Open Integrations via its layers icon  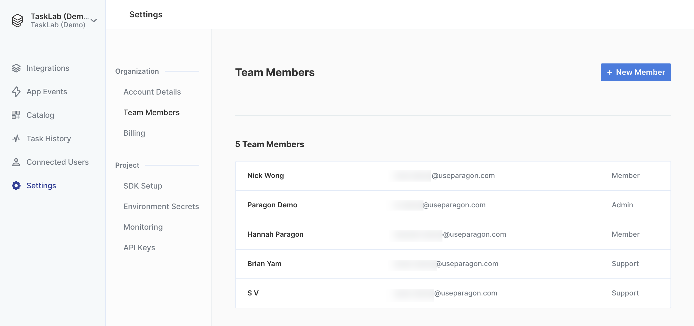tap(16, 68)
